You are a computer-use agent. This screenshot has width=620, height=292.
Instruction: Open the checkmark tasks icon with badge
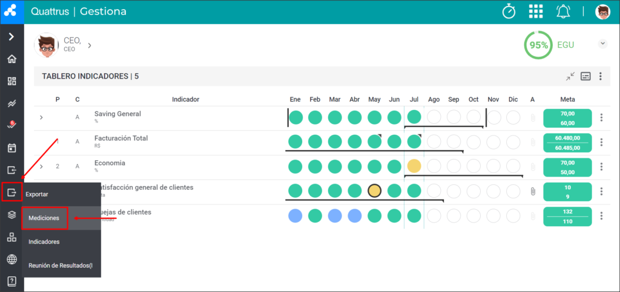click(x=12, y=125)
